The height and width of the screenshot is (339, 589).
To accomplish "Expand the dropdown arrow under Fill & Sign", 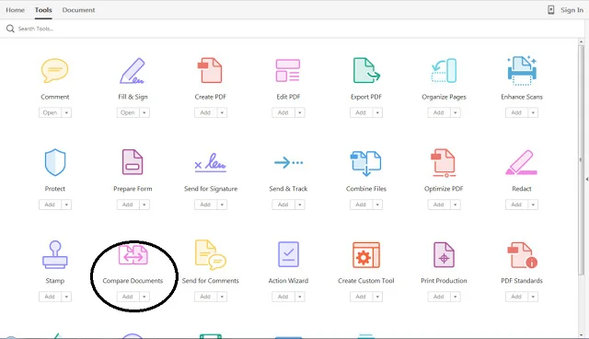I will pos(144,112).
